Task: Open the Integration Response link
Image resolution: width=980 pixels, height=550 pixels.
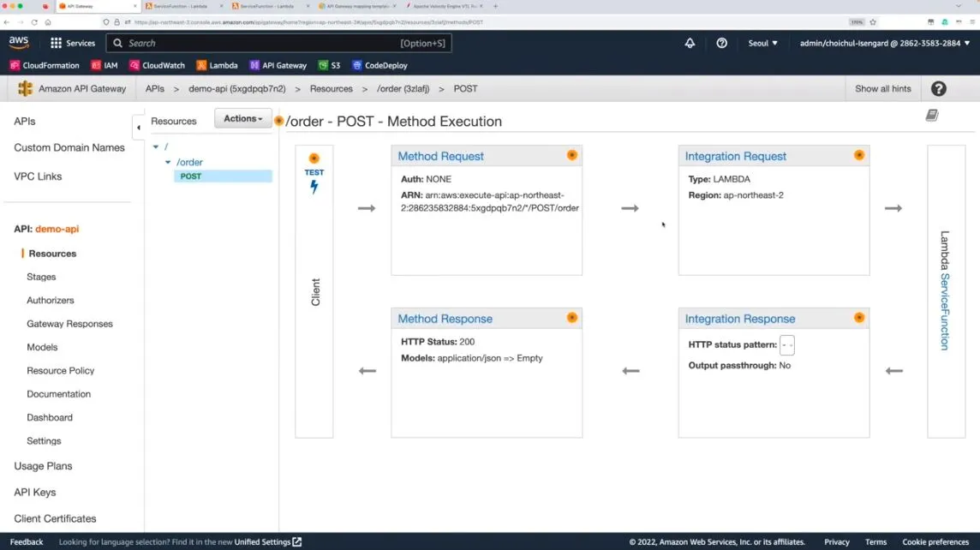Action: coord(740,319)
